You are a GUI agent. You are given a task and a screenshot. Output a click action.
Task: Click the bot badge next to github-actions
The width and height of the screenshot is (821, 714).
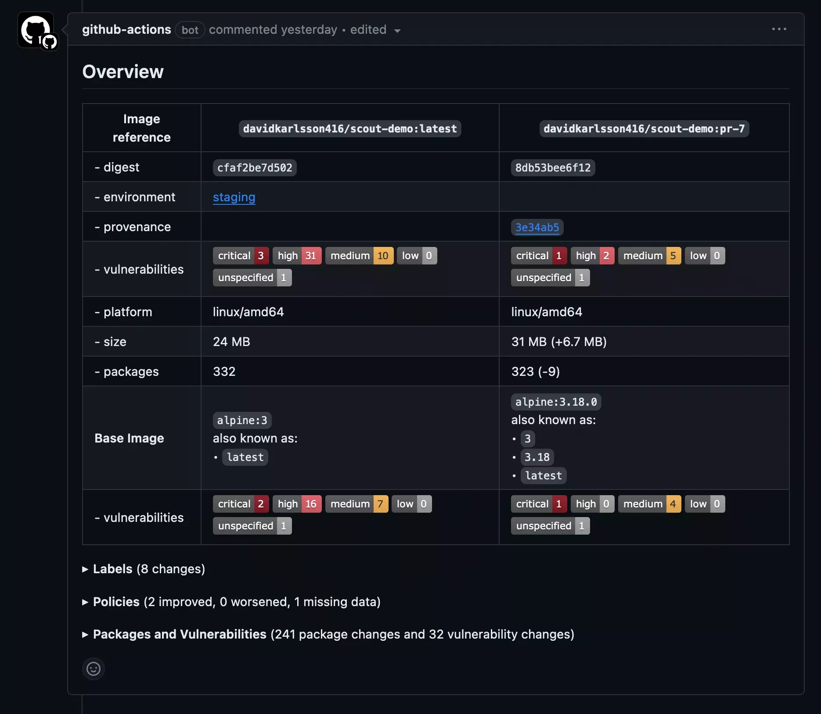(x=190, y=30)
